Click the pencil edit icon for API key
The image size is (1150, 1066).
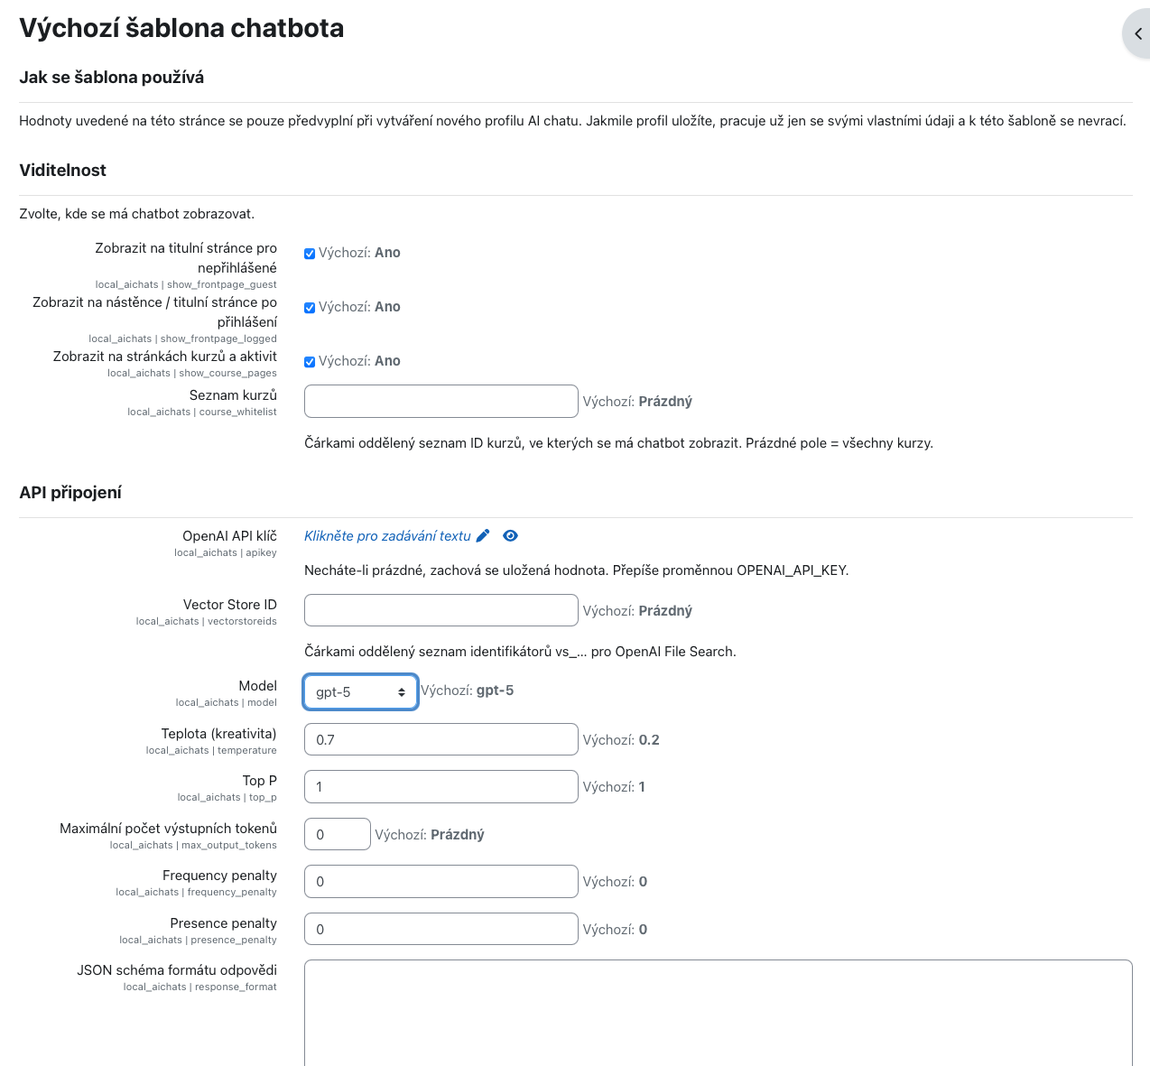[x=483, y=536]
